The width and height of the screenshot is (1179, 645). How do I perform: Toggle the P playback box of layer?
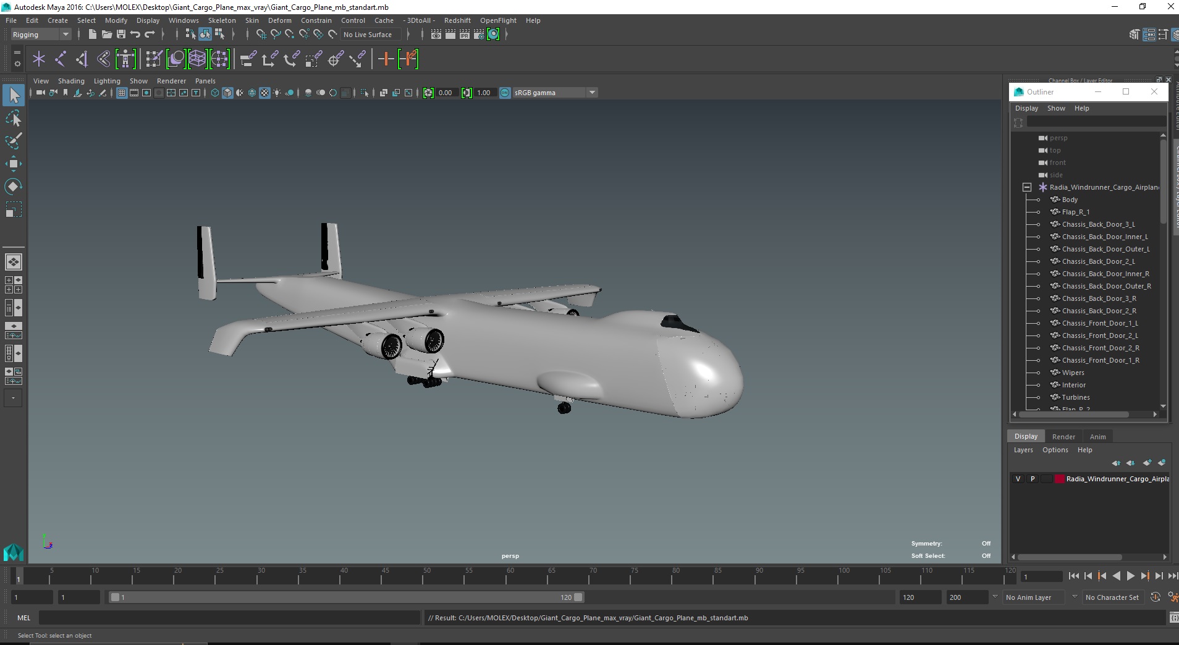point(1033,479)
